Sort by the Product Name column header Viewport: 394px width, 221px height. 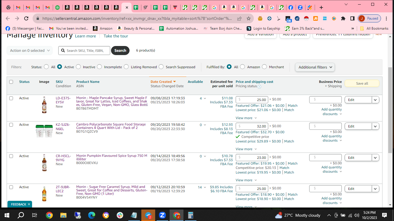[88, 82]
